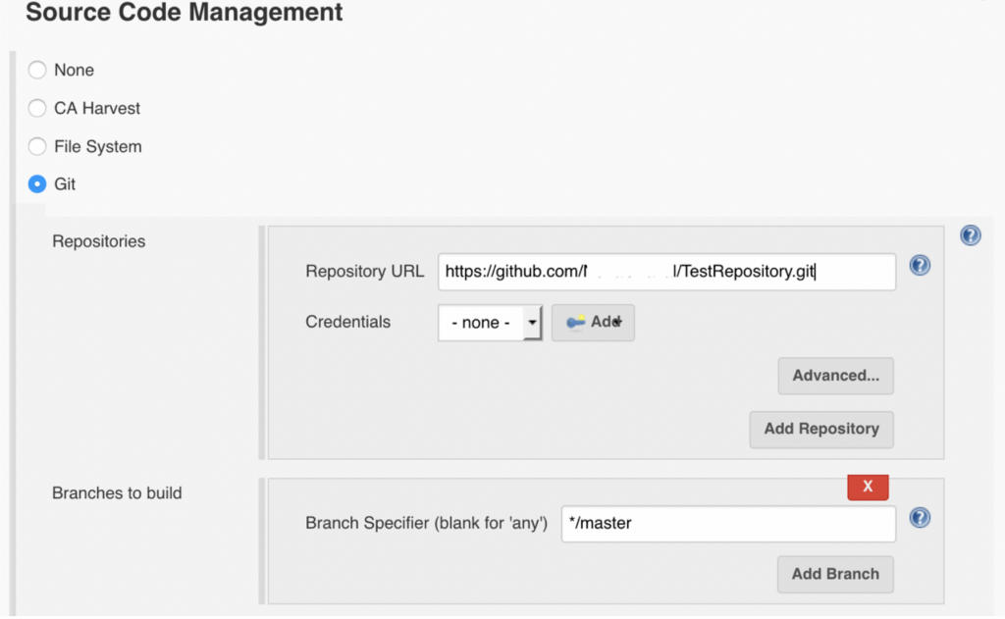Expand Advanced repository options

836,376
